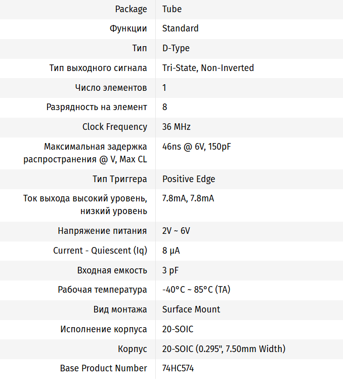Click the 'Clock Frequency' label

point(115,127)
